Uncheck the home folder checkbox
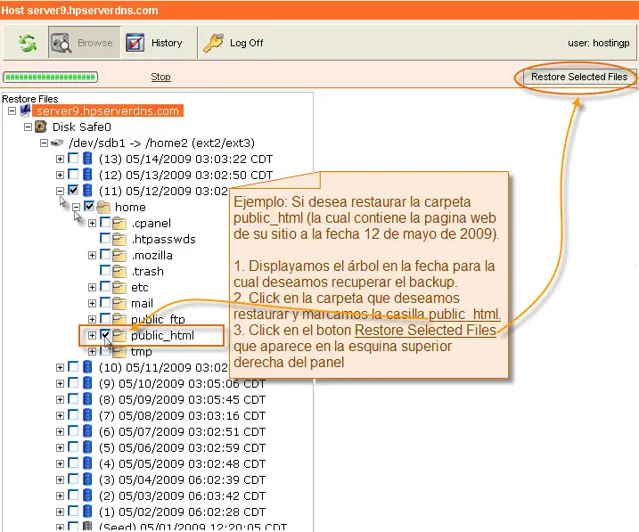639x532 pixels. (x=89, y=206)
